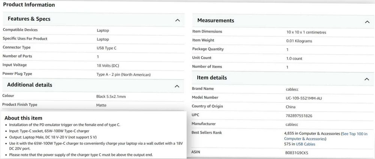The width and height of the screenshot is (375, 159).
Task: Click the About this item heading
Action: 23,118
